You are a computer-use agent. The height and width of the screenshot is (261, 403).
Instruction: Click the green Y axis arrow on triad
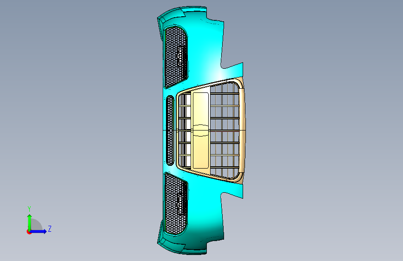click(x=30, y=222)
